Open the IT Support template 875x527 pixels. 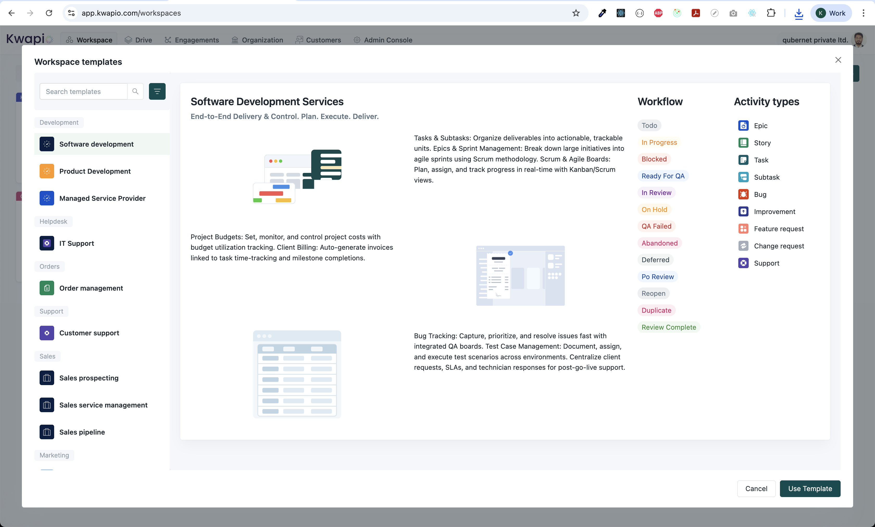76,243
